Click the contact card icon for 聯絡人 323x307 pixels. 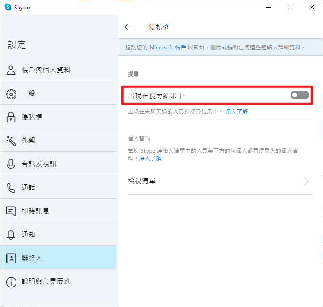[x=11, y=258]
